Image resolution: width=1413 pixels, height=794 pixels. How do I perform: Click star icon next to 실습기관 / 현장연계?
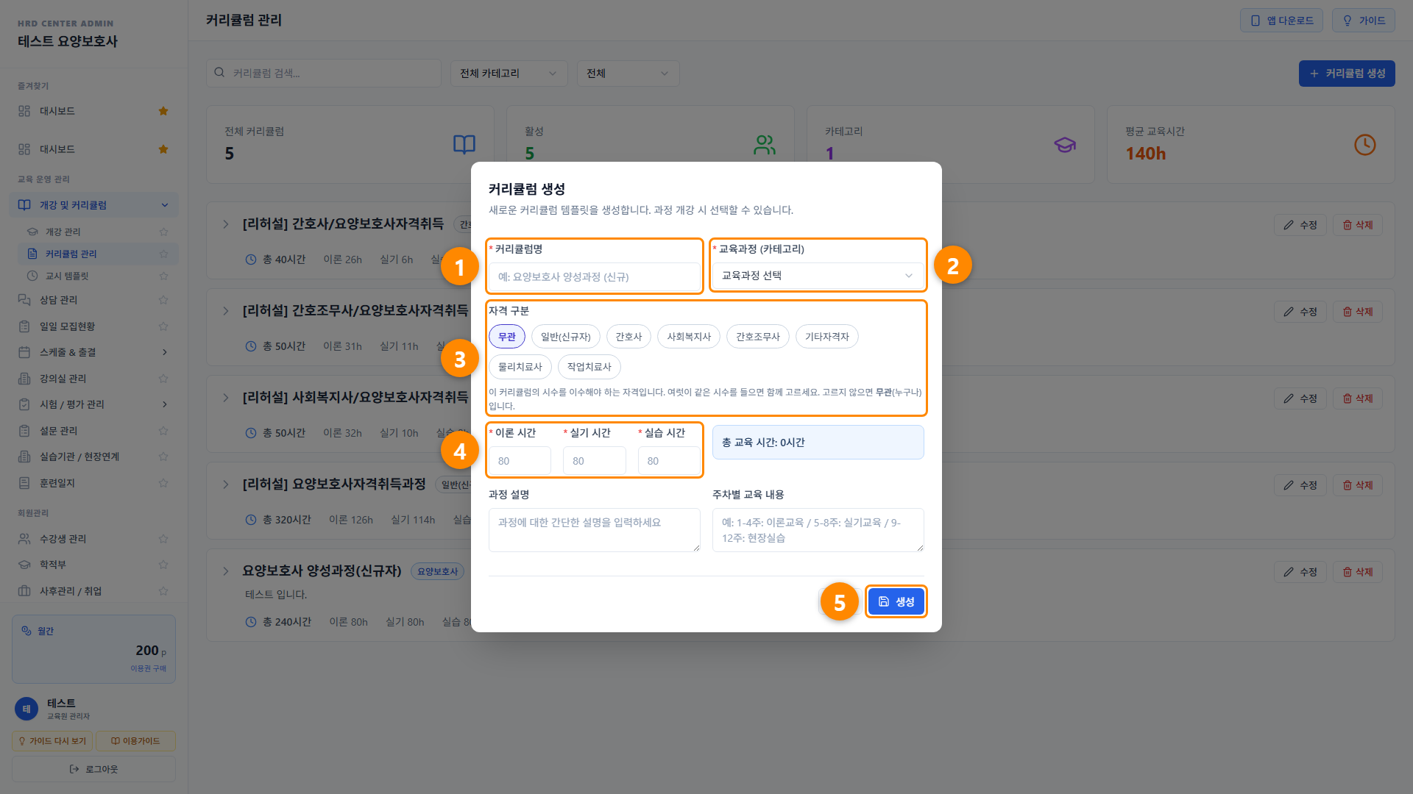[163, 457]
